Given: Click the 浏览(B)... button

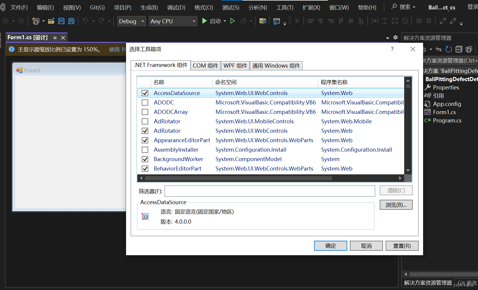Looking at the screenshot, I should click(x=396, y=205).
